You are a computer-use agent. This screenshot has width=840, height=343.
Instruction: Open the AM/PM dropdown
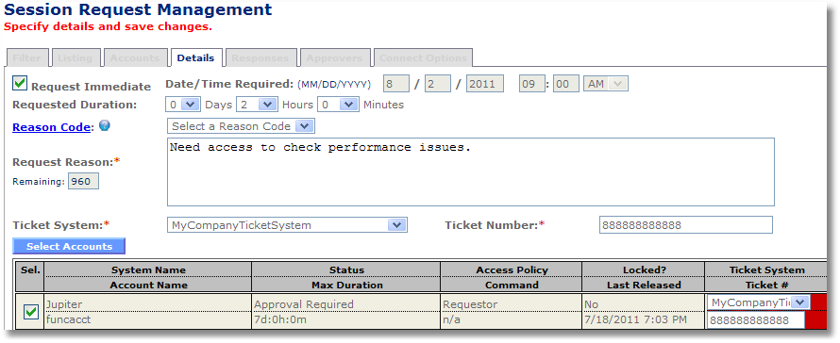606,84
